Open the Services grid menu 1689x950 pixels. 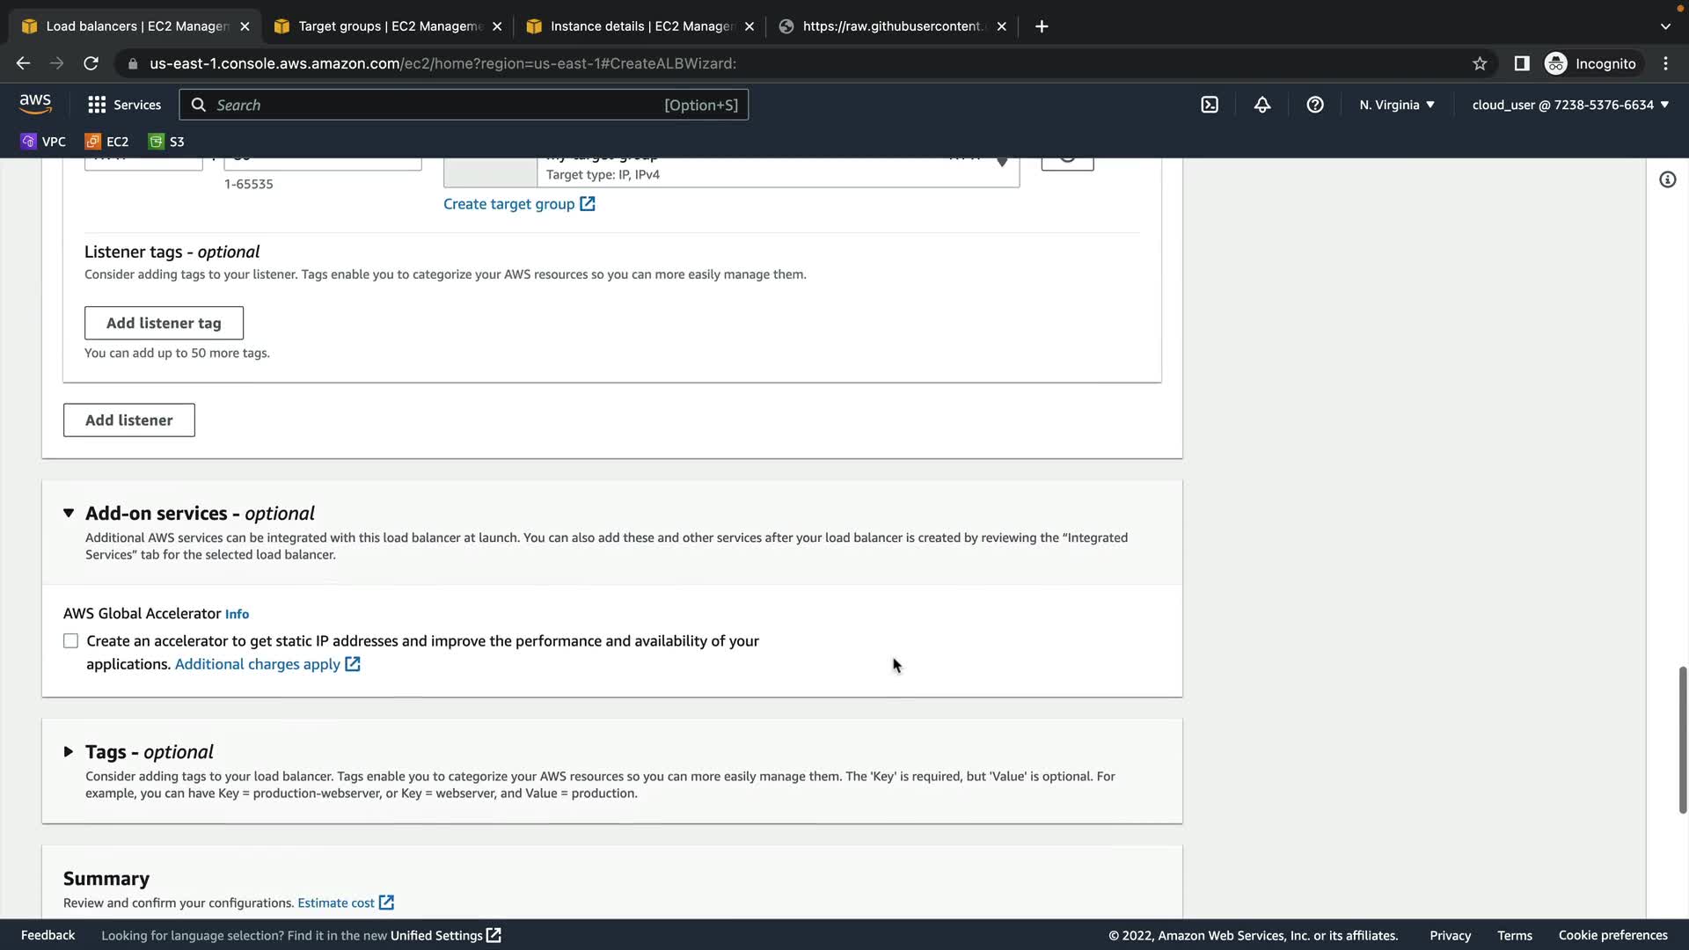[x=124, y=105]
